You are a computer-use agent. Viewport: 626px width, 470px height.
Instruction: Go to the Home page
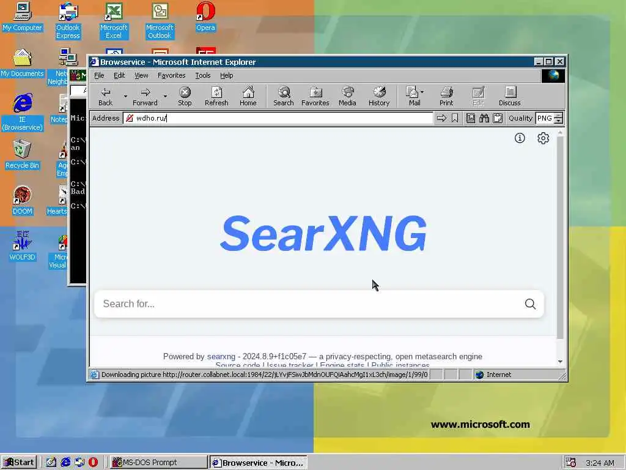[248, 96]
